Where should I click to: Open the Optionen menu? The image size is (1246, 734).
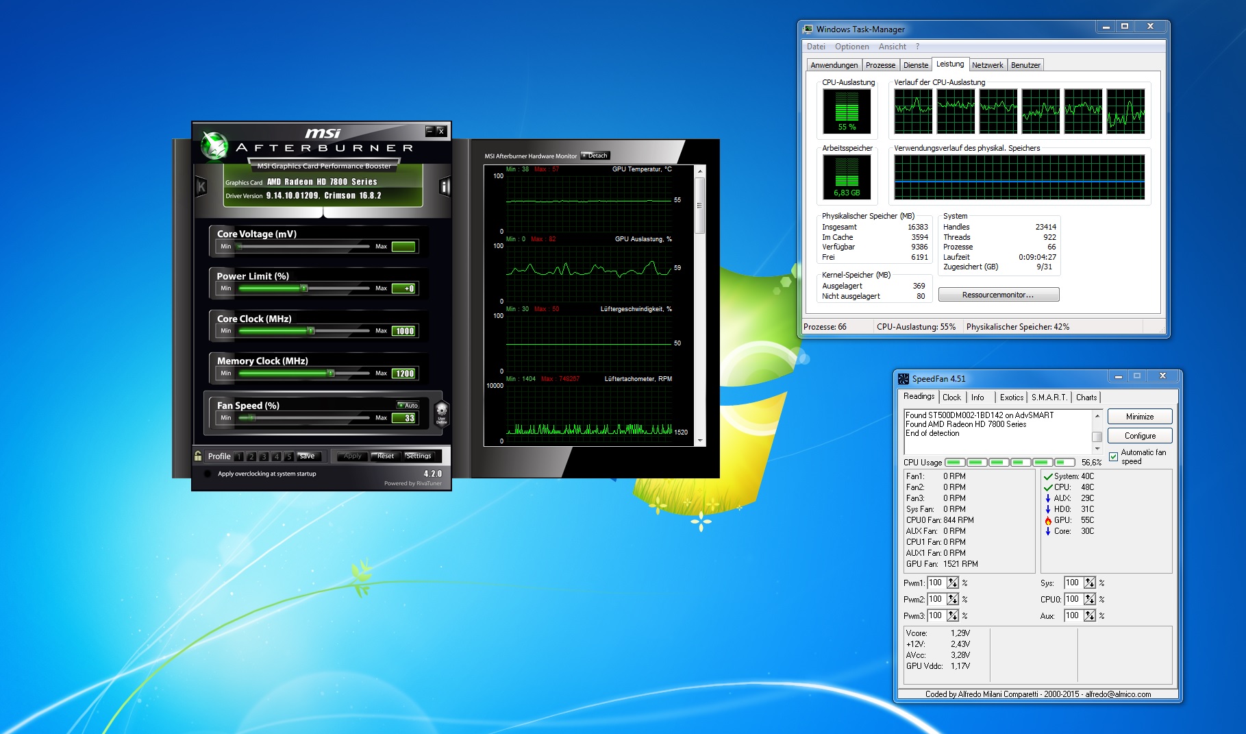tap(851, 47)
